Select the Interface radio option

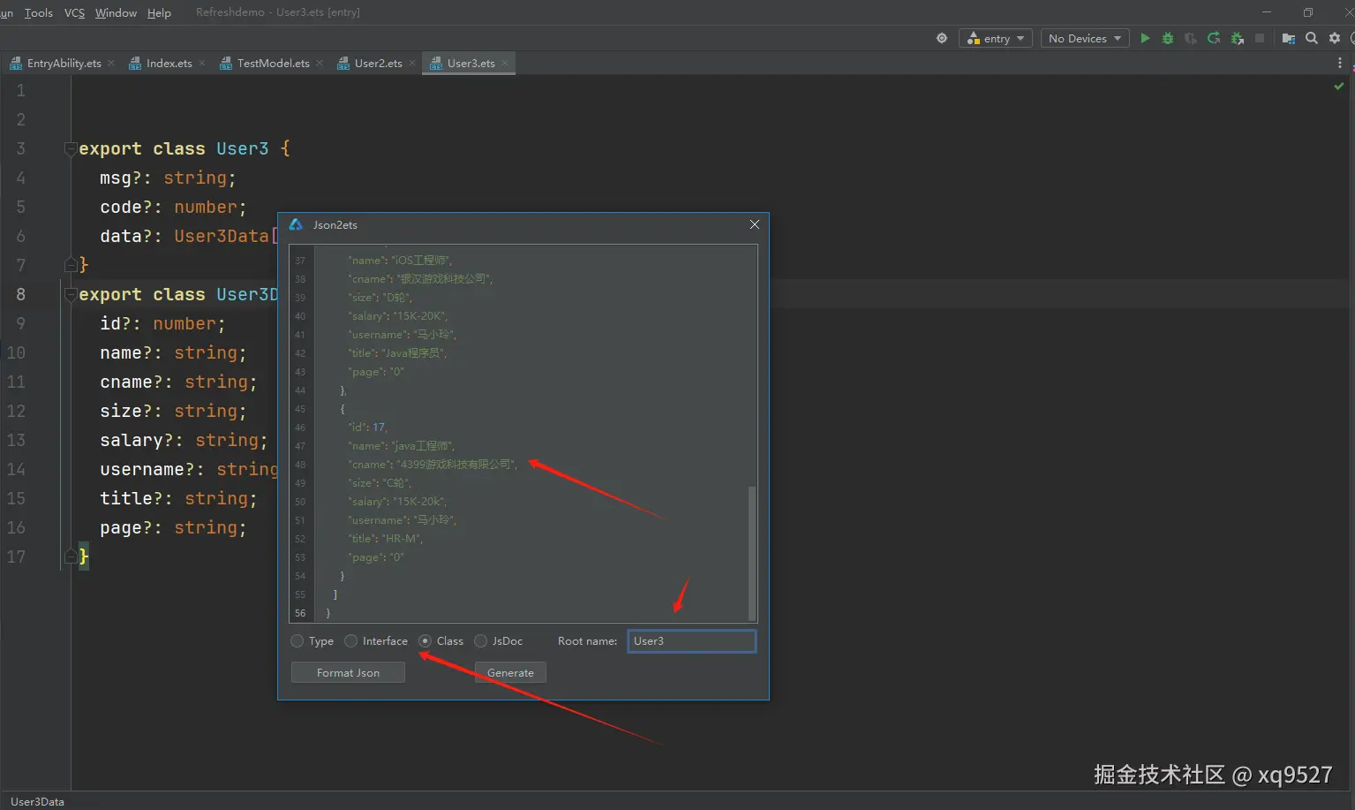pyautogui.click(x=350, y=641)
